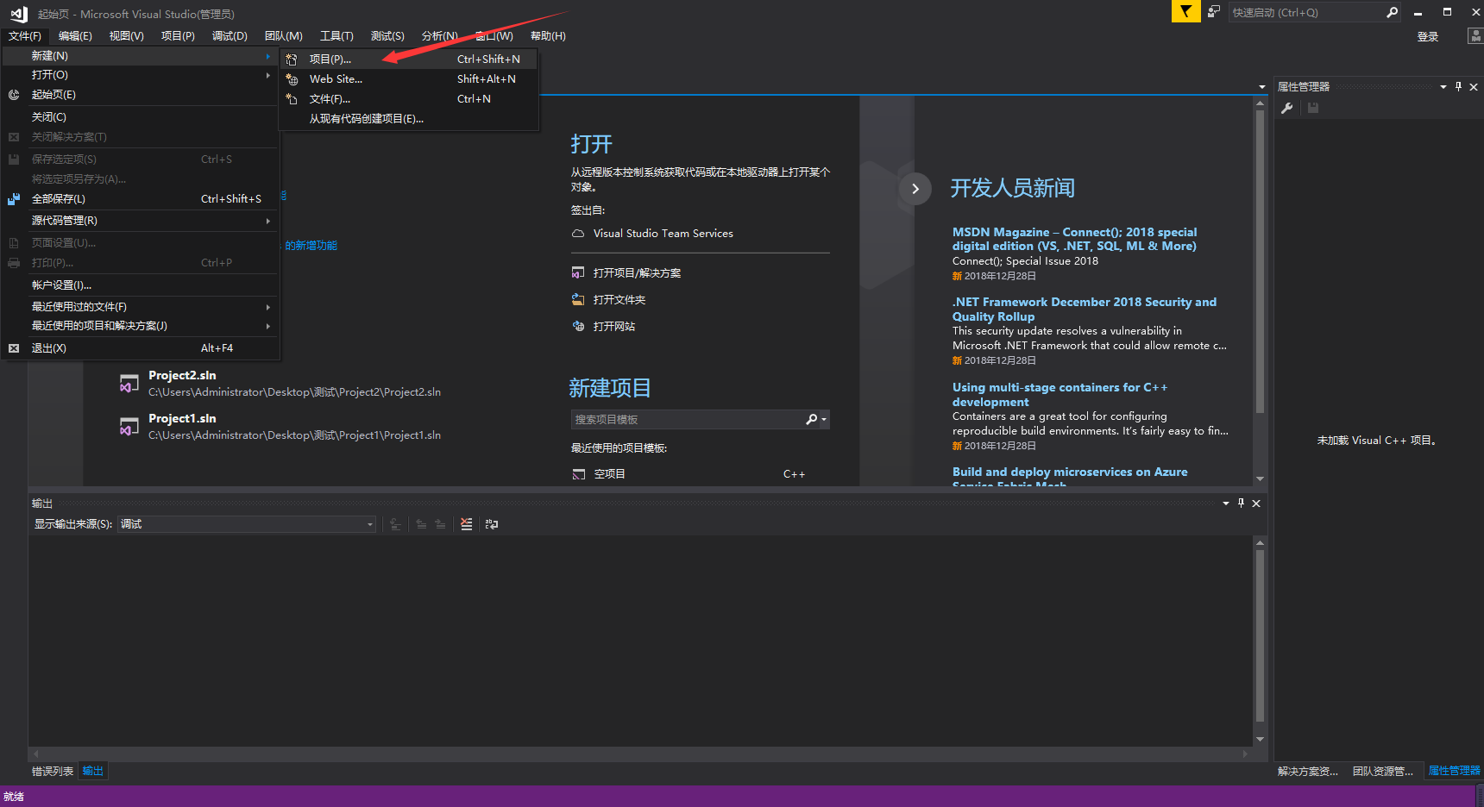Click the 打开文件夹 folder icon
Viewport: 1484px width, 807px height.
pos(578,300)
